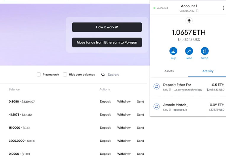Open the Atomic Match_ transaction entry
The height and width of the screenshot is (160, 226).
pos(188,107)
